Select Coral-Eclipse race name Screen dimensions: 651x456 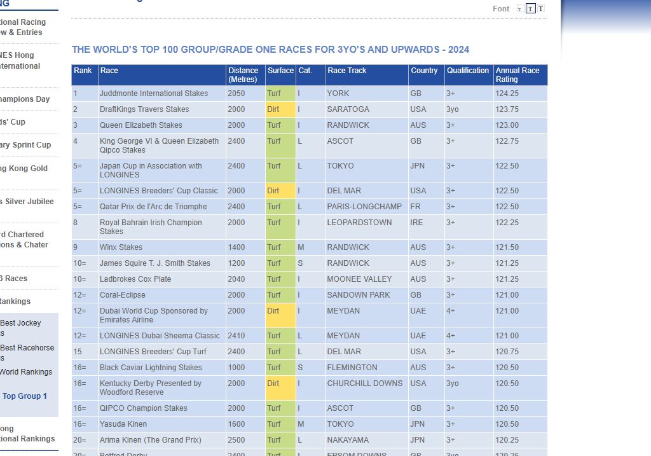pyautogui.click(x=123, y=295)
